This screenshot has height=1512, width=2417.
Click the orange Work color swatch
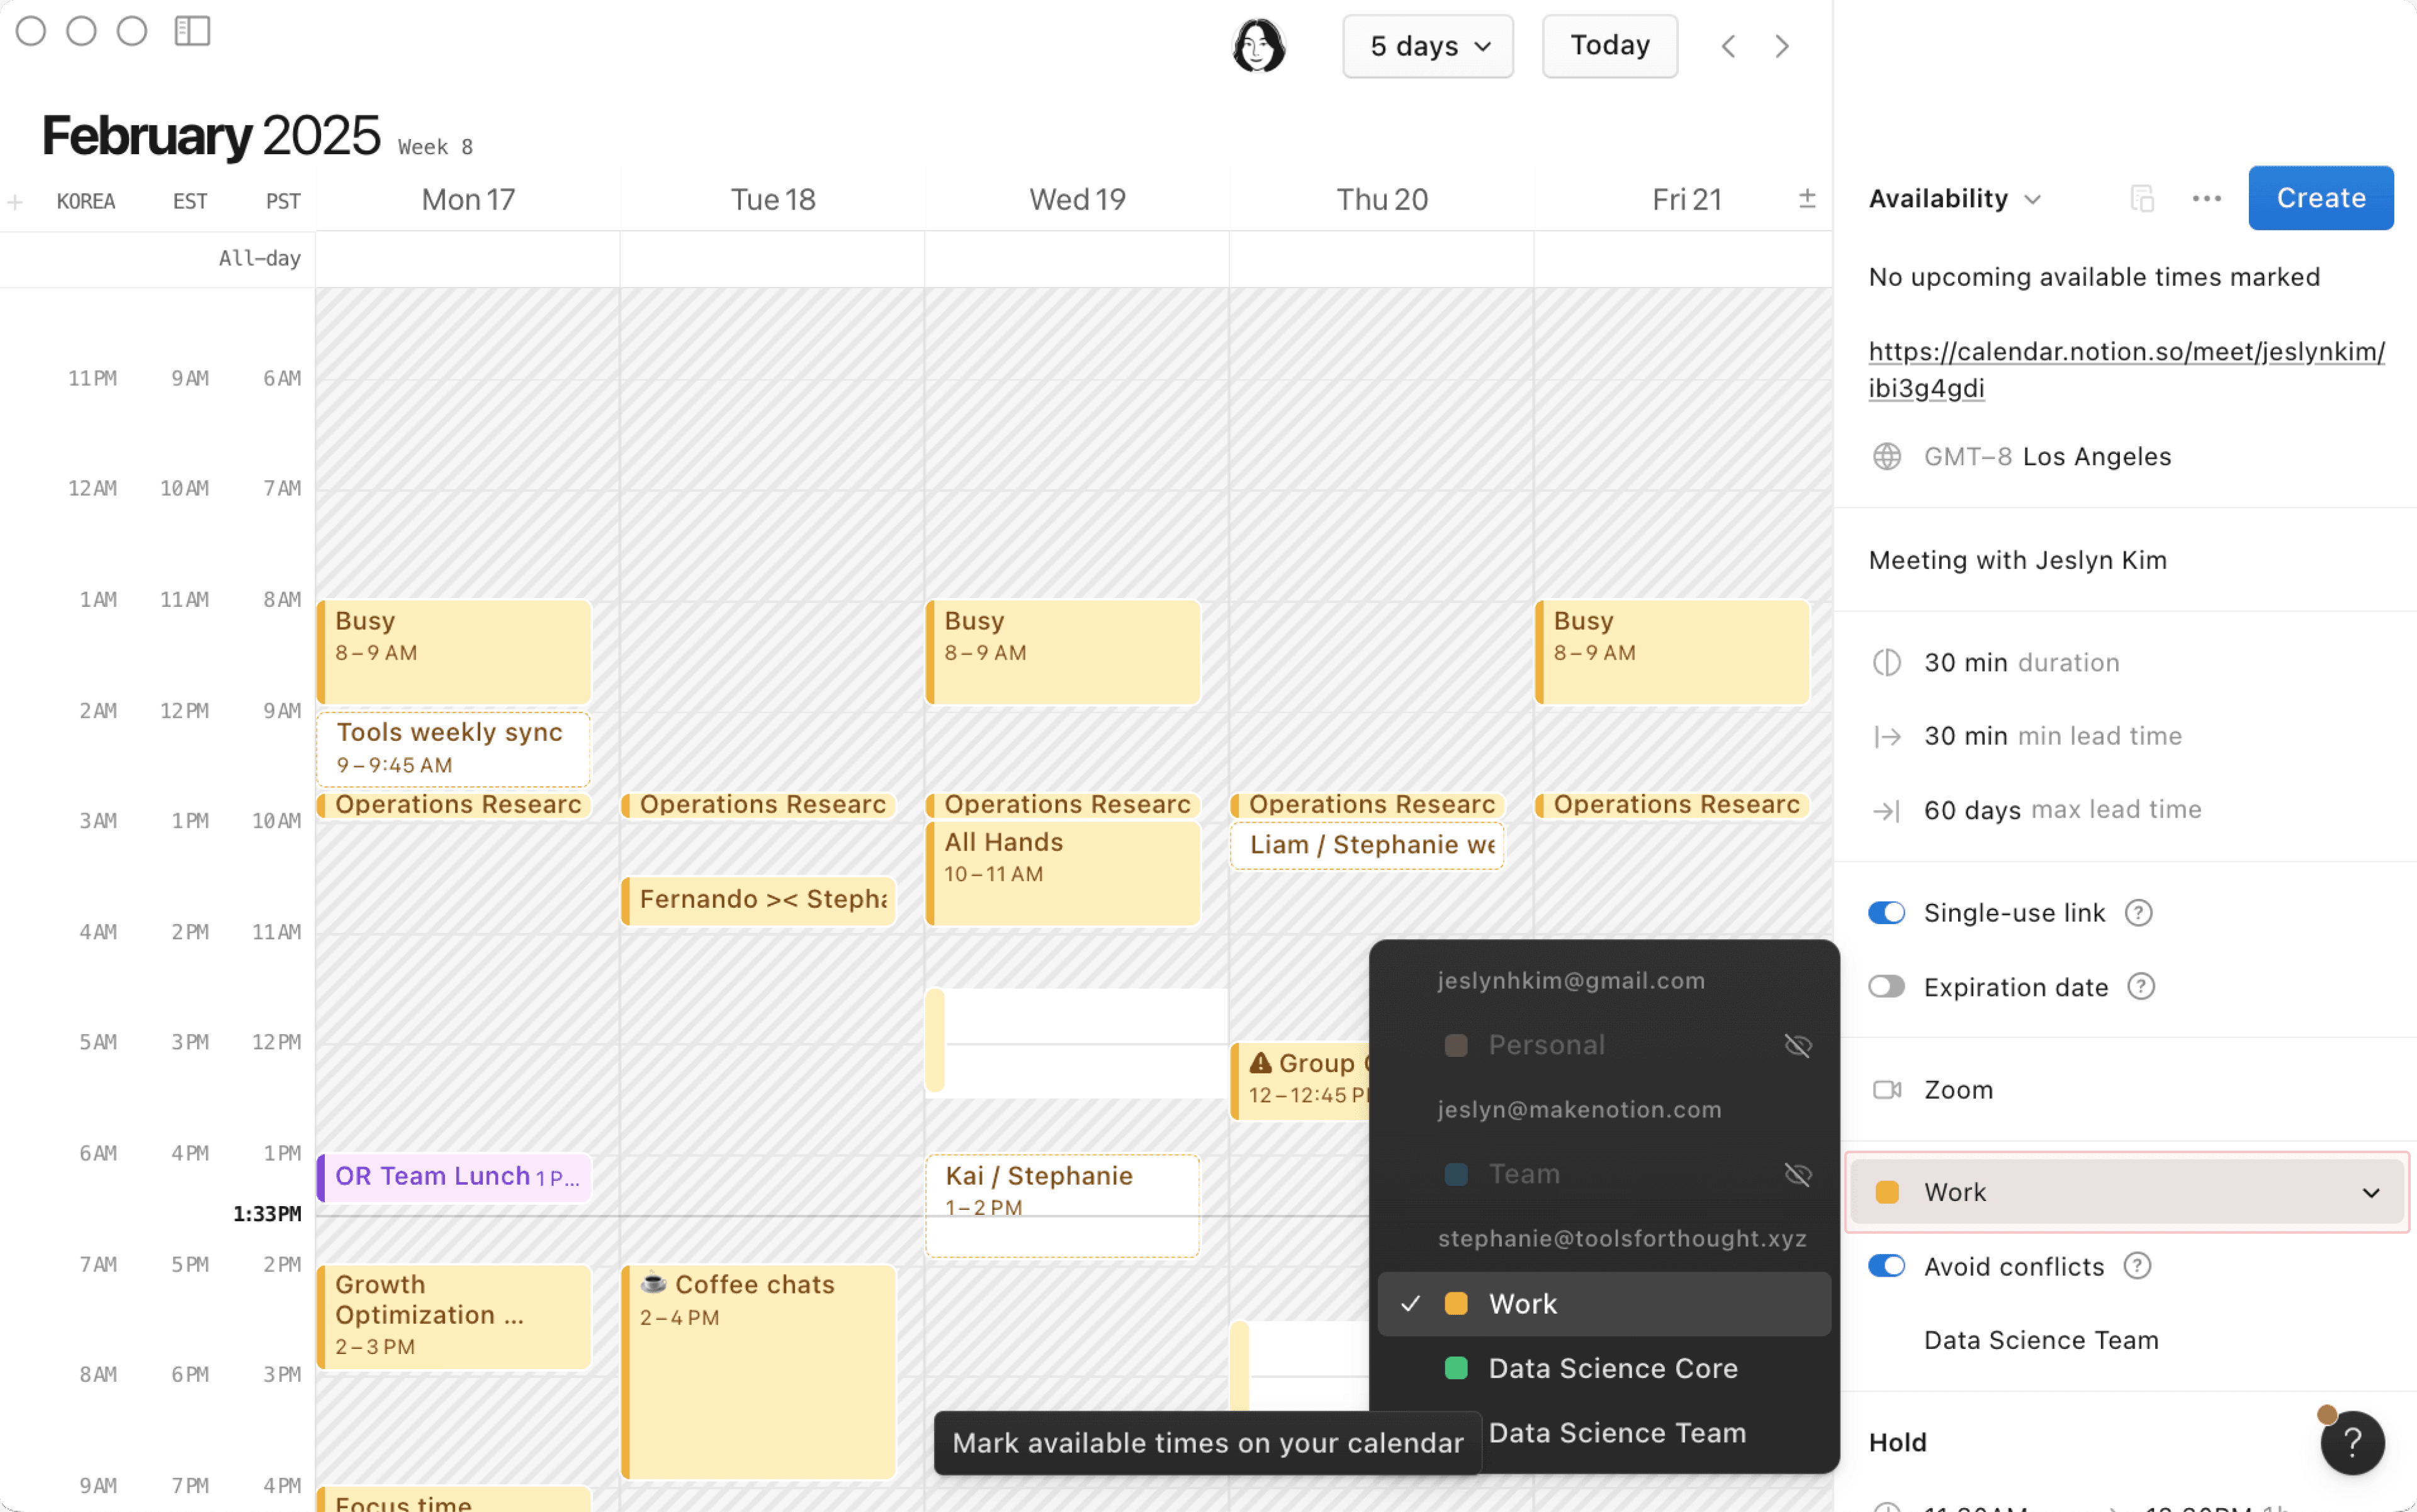[1888, 1191]
